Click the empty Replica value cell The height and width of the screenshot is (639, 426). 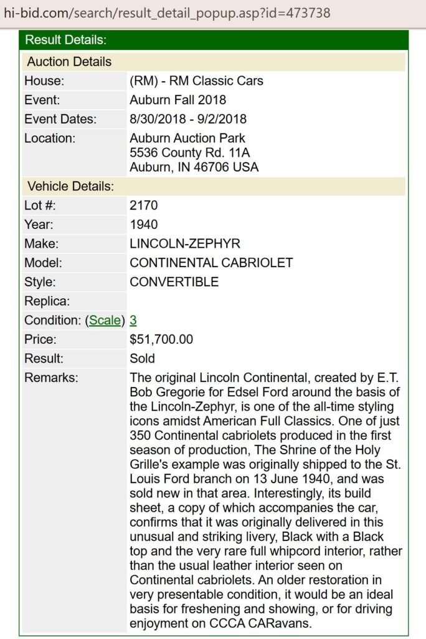pos(266,301)
